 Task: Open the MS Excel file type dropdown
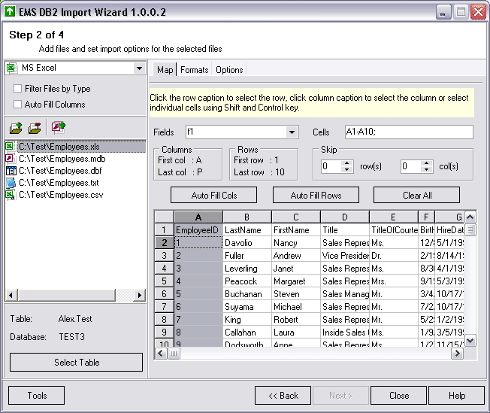pos(139,68)
